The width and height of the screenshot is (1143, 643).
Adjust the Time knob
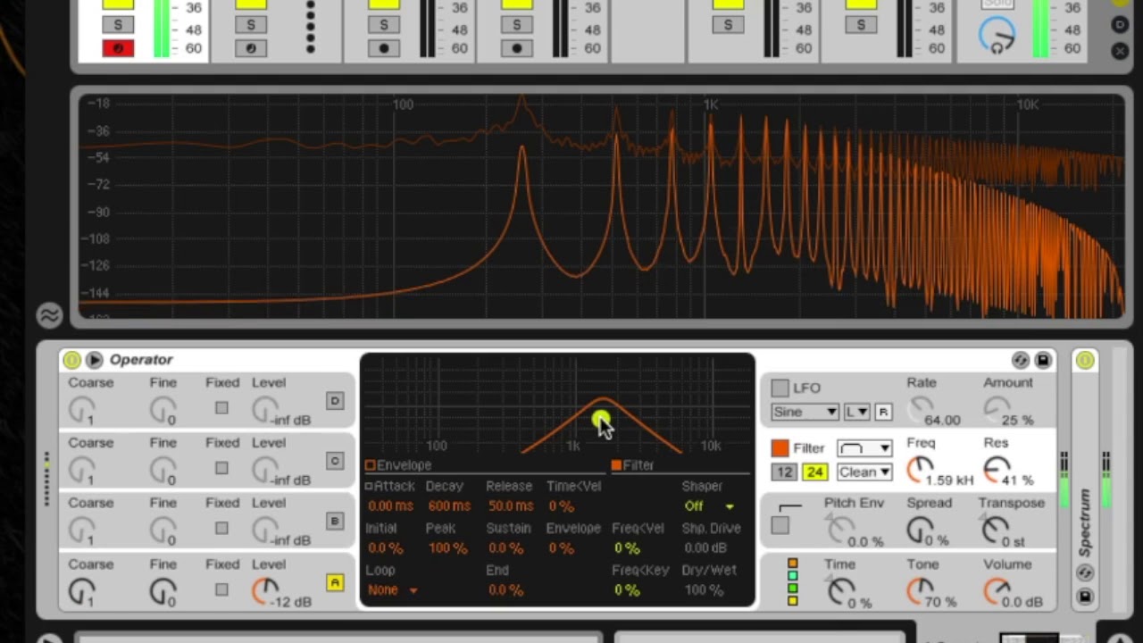pyautogui.click(x=840, y=591)
